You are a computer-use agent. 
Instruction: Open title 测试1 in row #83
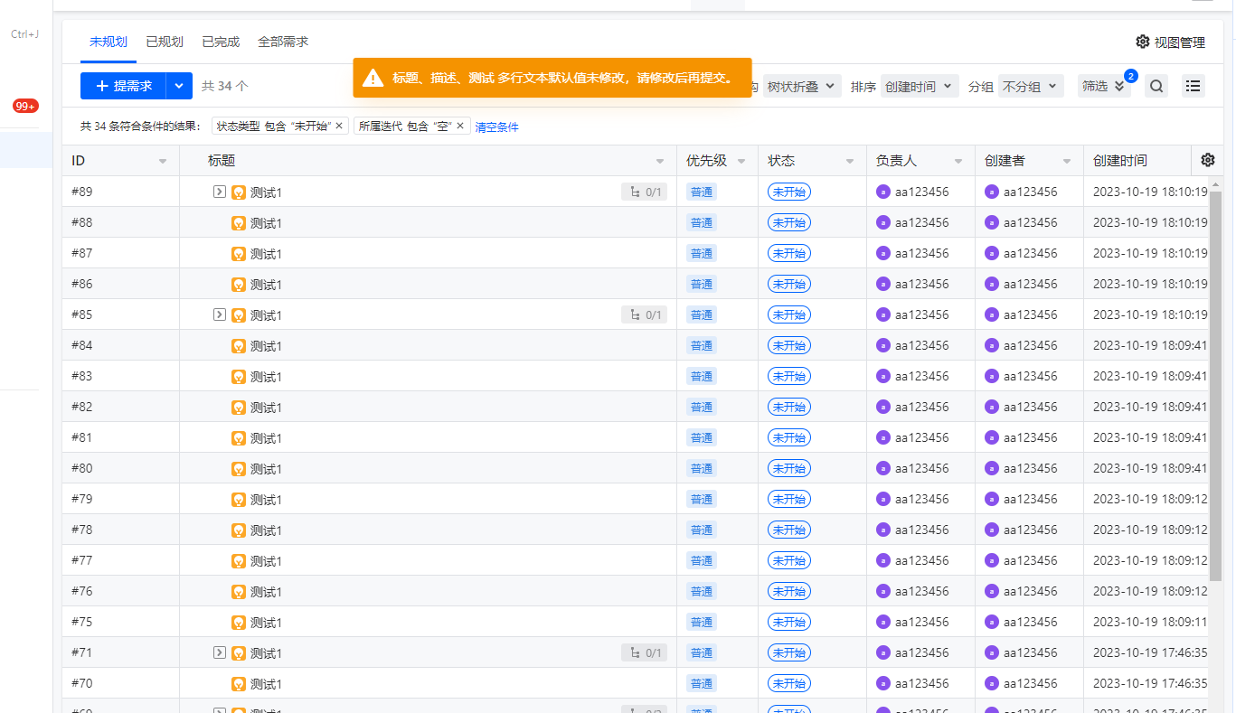266,377
